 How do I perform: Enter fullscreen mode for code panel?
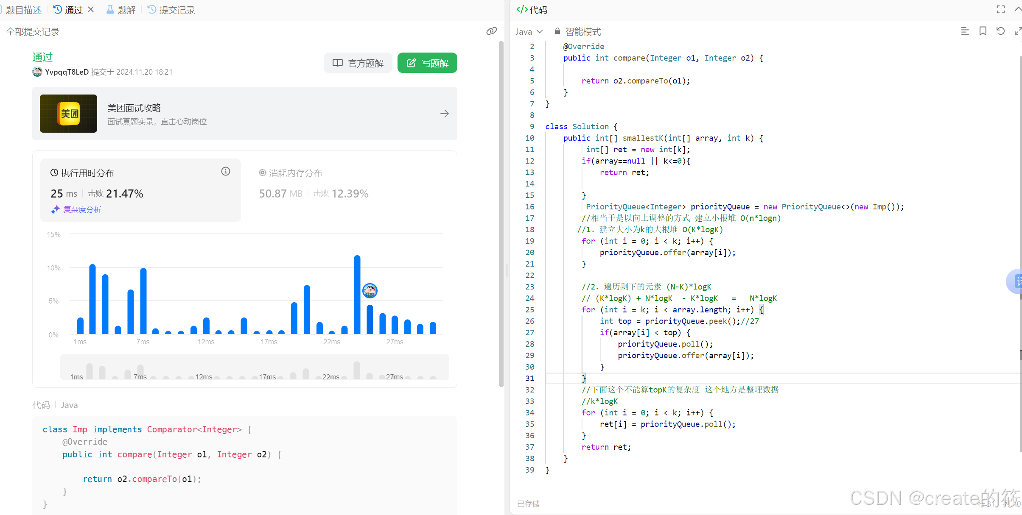coord(1000,9)
